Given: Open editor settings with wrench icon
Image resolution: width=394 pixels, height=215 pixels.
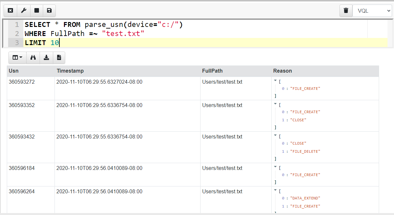Looking at the screenshot, I should click(x=24, y=11).
